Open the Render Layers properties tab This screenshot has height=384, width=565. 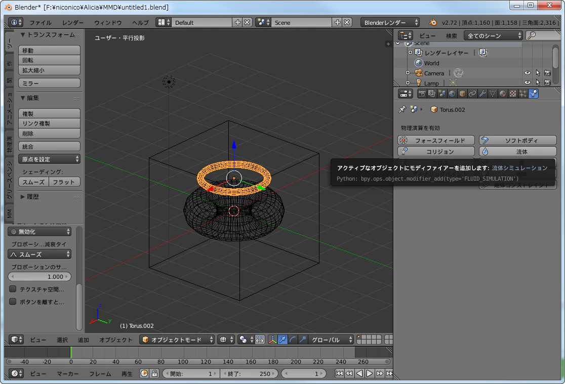pos(432,94)
